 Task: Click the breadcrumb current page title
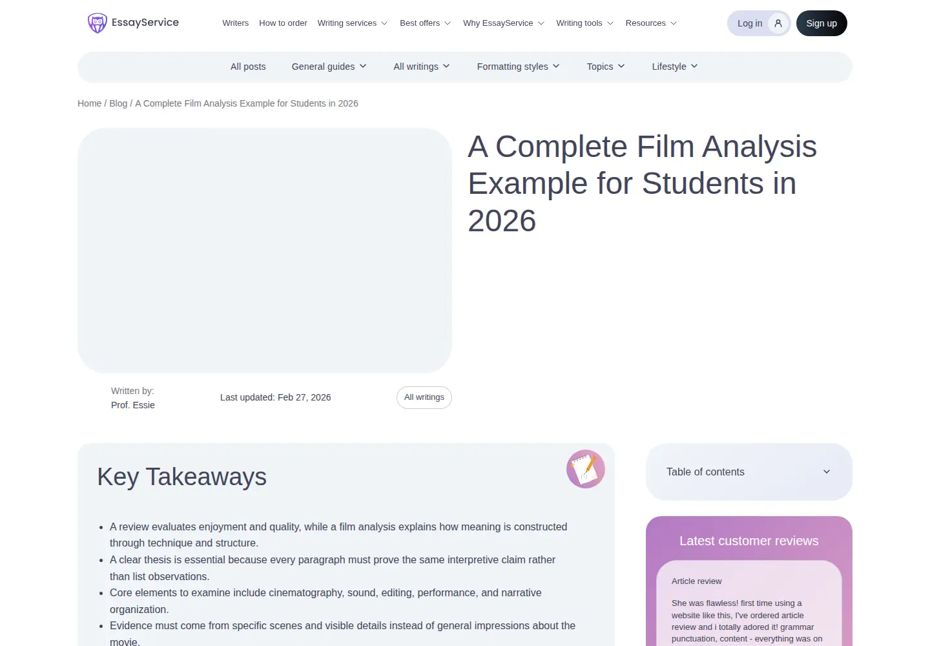pyautogui.click(x=247, y=103)
